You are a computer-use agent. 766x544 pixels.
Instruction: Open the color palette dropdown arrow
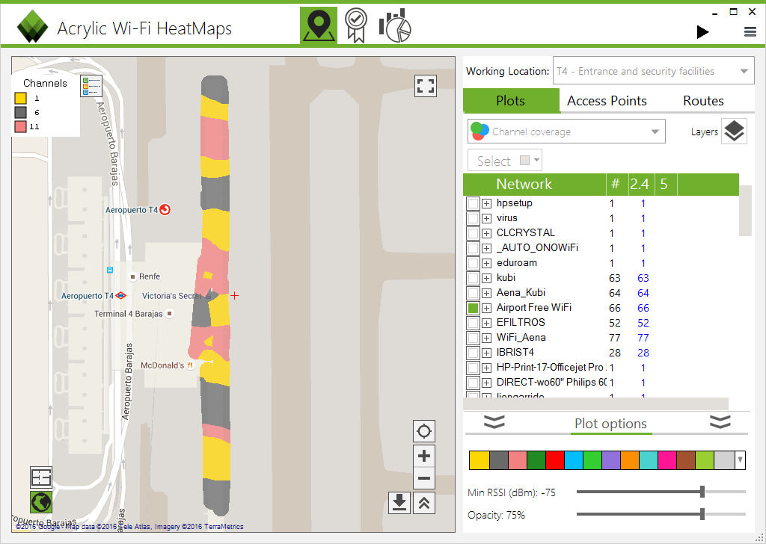(x=740, y=460)
